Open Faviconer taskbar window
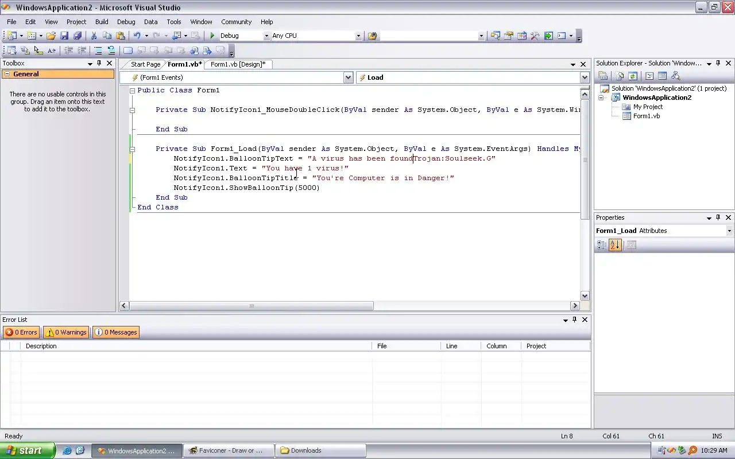Viewport: 735px width, 459px height. coord(229,450)
